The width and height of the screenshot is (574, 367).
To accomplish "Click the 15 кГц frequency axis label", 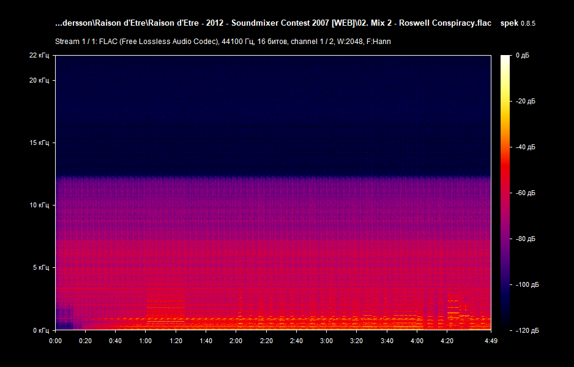I will pyautogui.click(x=39, y=143).
